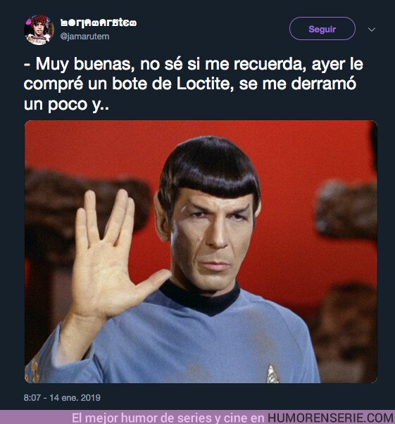Select the stylized display name above @jamarutem
This screenshot has height=424, width=395.
pos(99,23)
